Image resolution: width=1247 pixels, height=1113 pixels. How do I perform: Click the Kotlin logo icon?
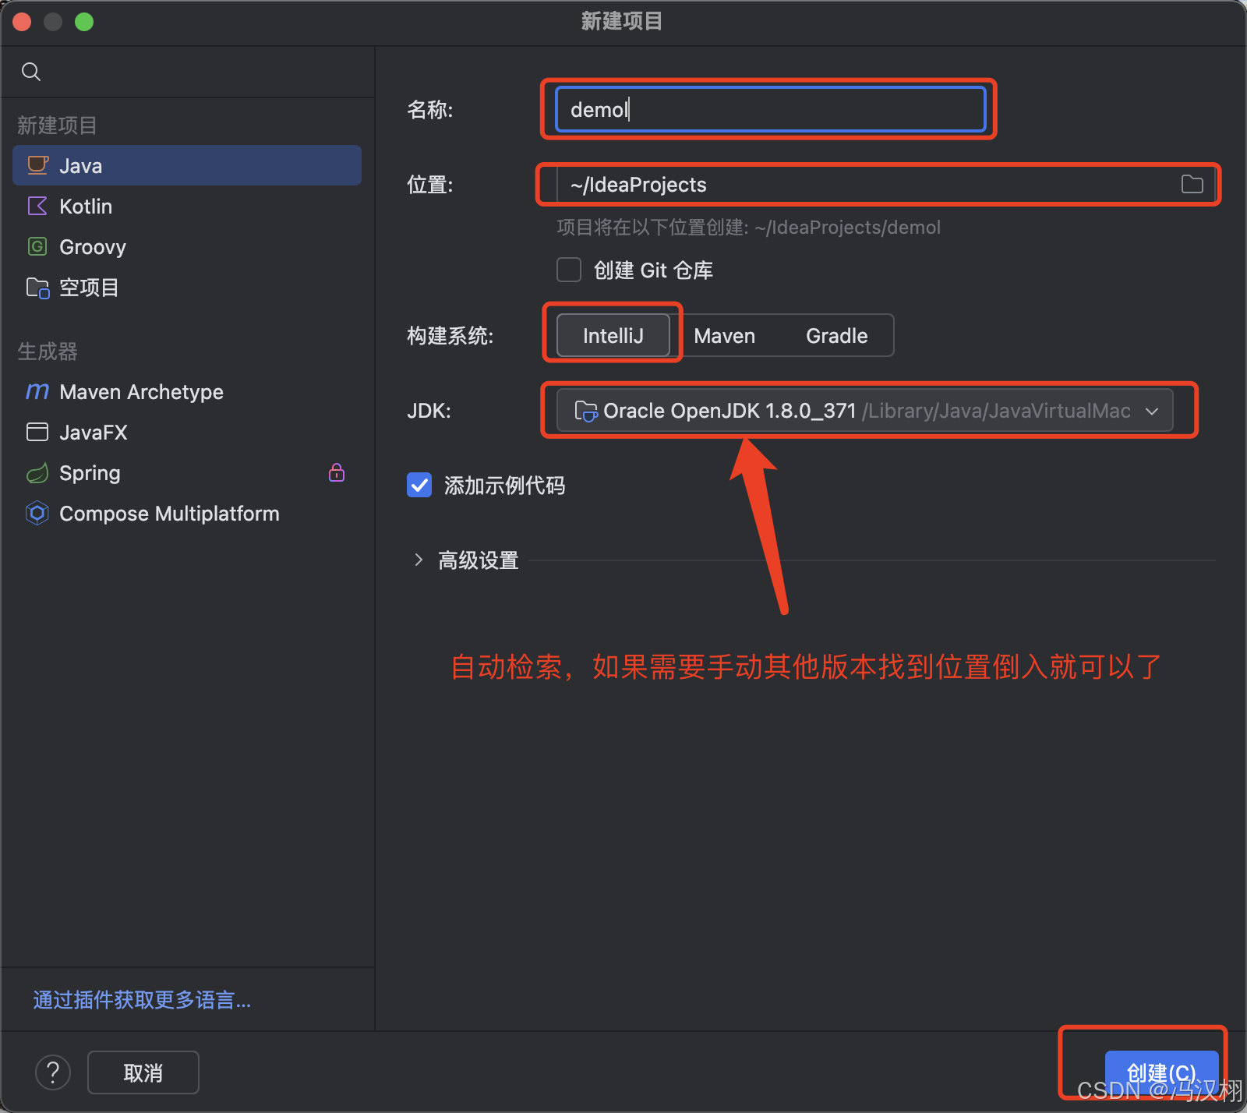[37, 206]
